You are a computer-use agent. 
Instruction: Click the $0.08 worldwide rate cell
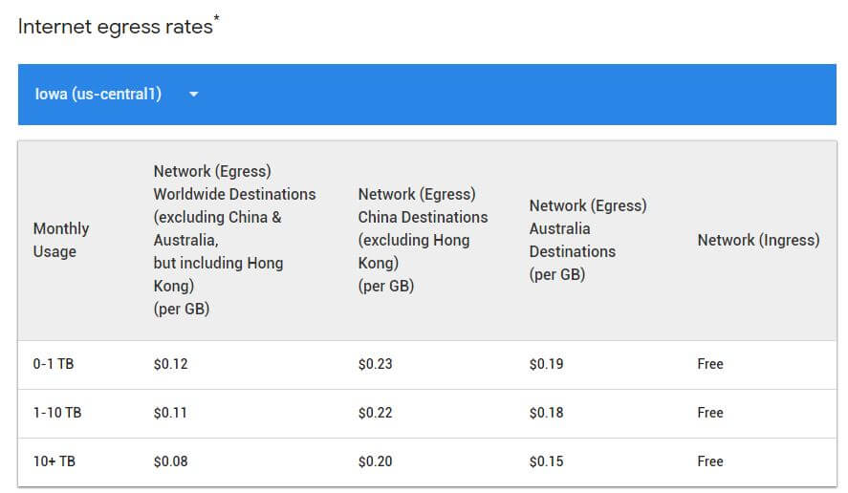(x=170, y=461)
